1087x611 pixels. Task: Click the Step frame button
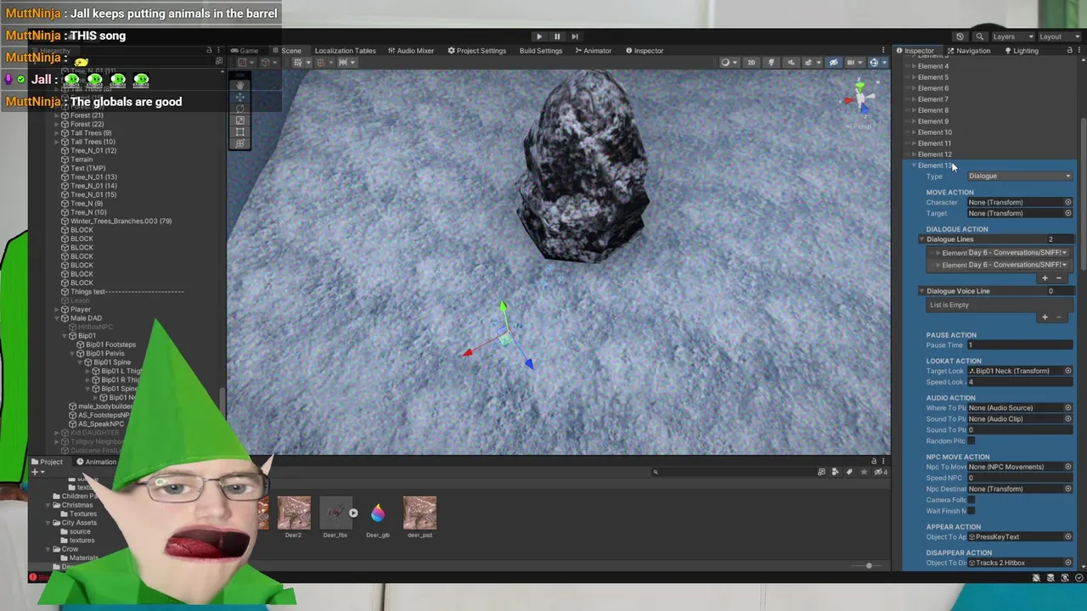tap(575, 36)
